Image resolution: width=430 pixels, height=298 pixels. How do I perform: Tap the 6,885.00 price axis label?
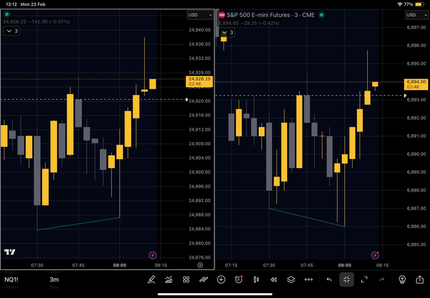[416, 245]
